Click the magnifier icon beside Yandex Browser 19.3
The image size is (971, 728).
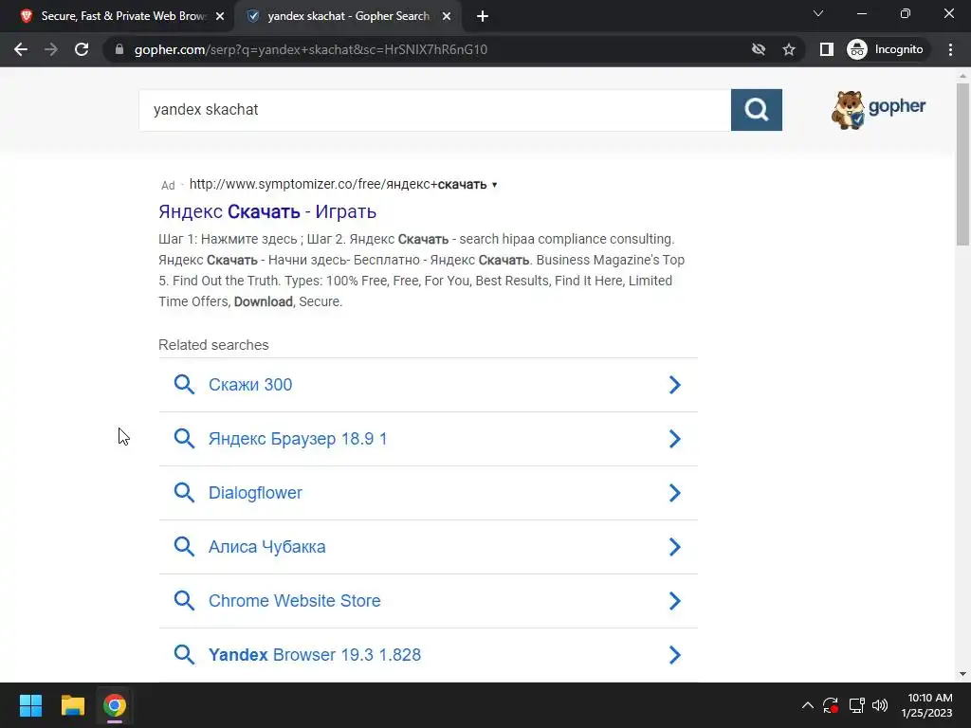pos(184,654)
